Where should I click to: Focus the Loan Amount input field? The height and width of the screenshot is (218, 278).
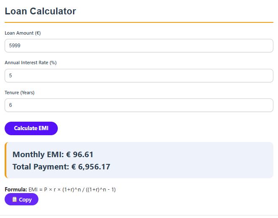click(139, 46)
